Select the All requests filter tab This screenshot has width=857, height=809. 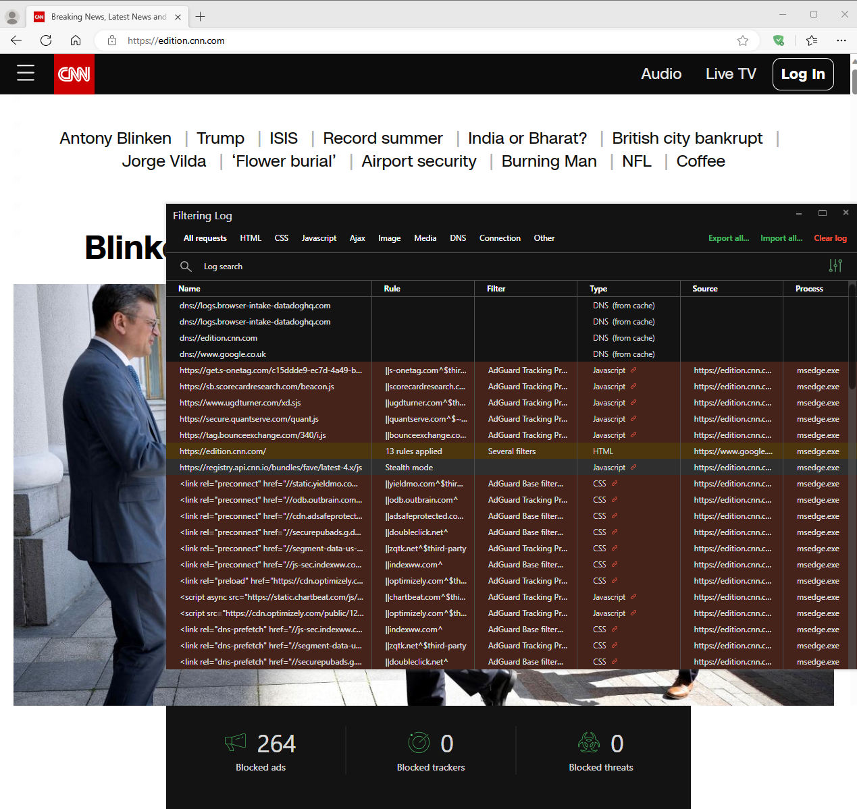pos(205,238)
